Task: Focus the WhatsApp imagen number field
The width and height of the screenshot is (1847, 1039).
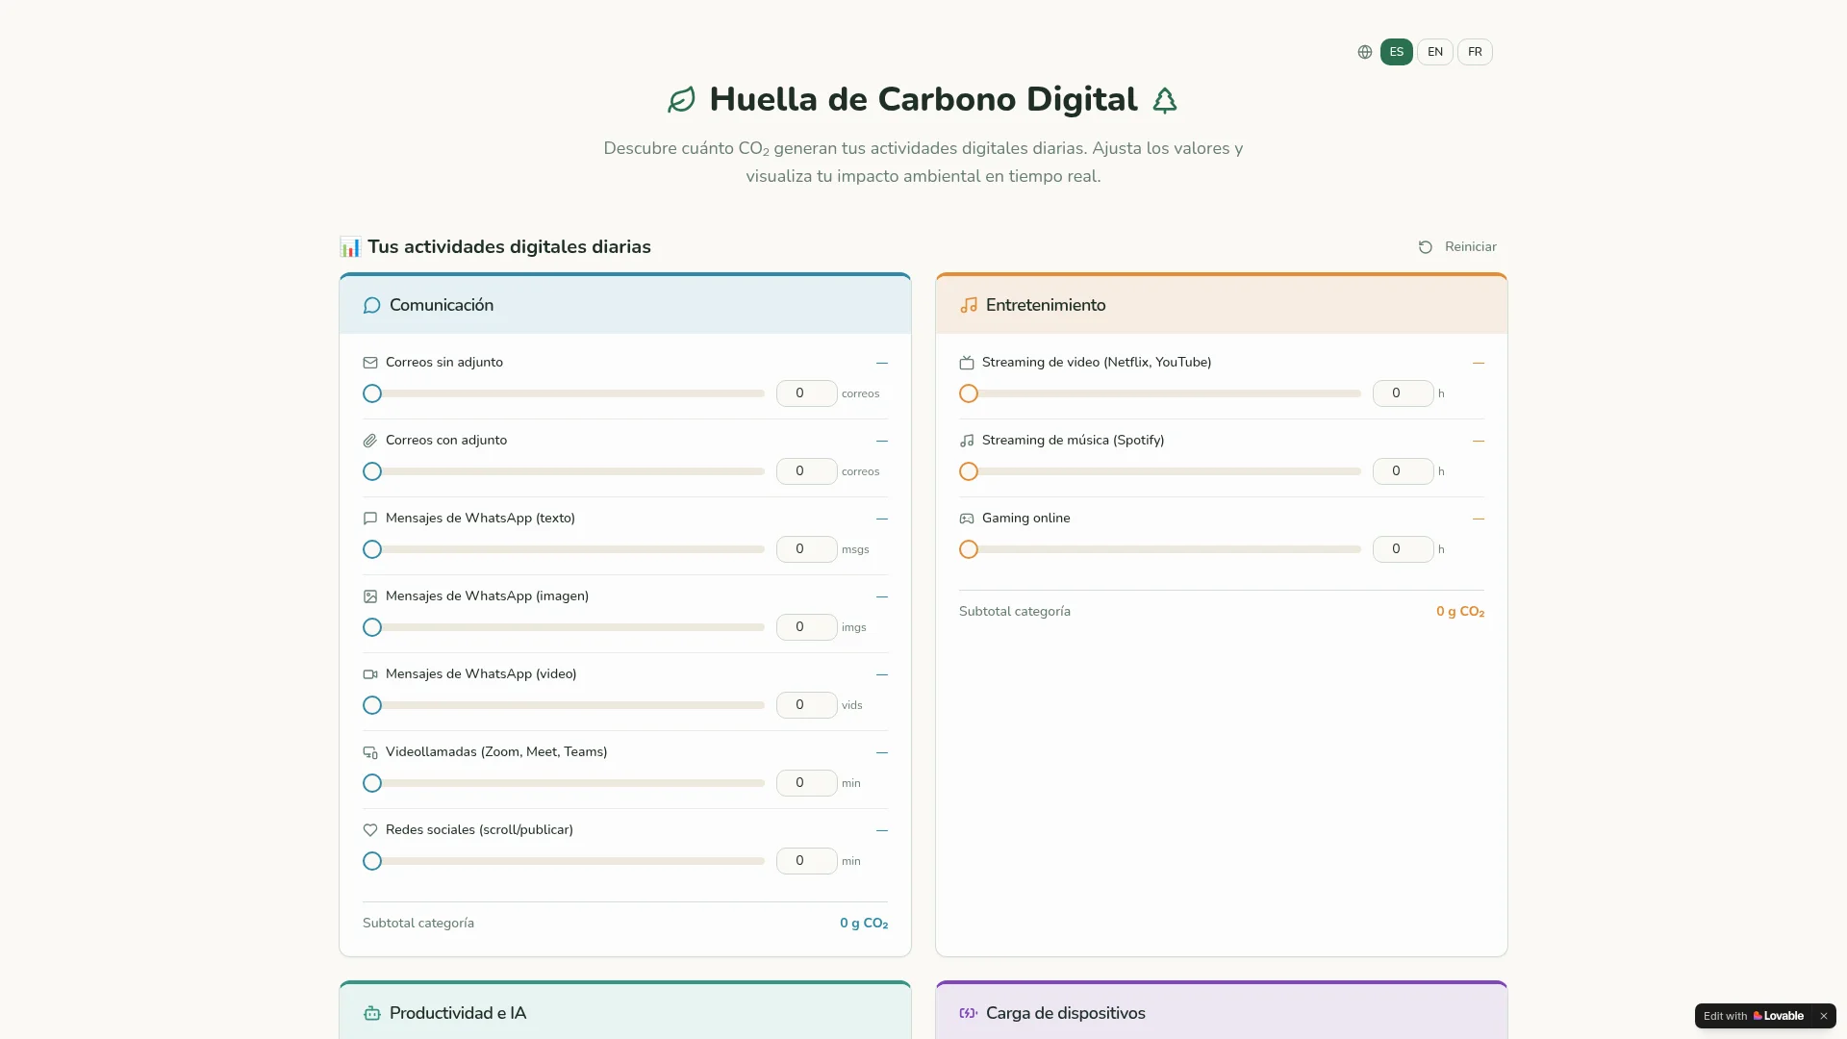Action: point(806,627)
